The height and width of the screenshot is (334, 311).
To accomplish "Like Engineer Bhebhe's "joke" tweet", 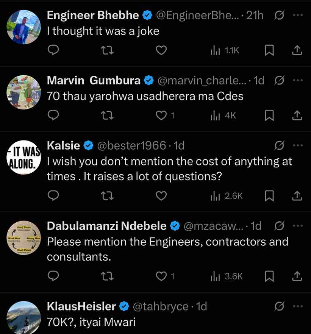I will click(x=162, y=50).
